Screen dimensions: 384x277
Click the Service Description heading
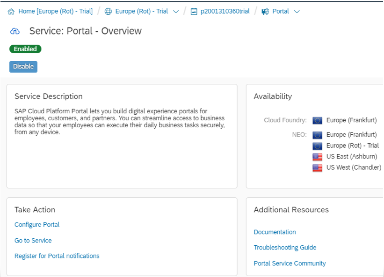click(x=49, y=96)
